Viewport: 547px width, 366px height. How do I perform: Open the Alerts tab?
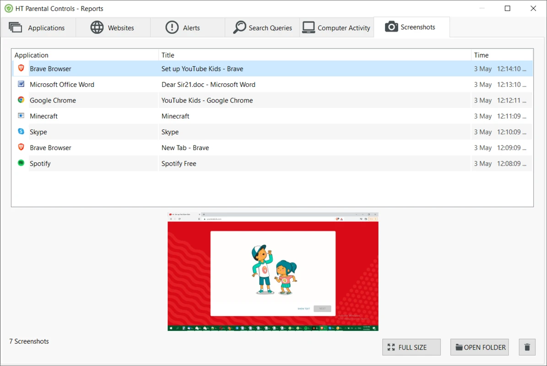click(x=187, y=28)
